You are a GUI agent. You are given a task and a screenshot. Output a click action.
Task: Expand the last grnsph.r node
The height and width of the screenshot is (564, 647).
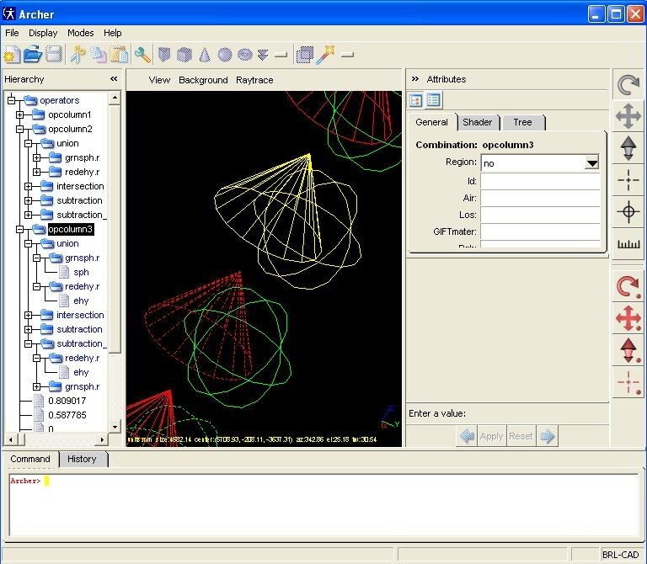point(37,386)
